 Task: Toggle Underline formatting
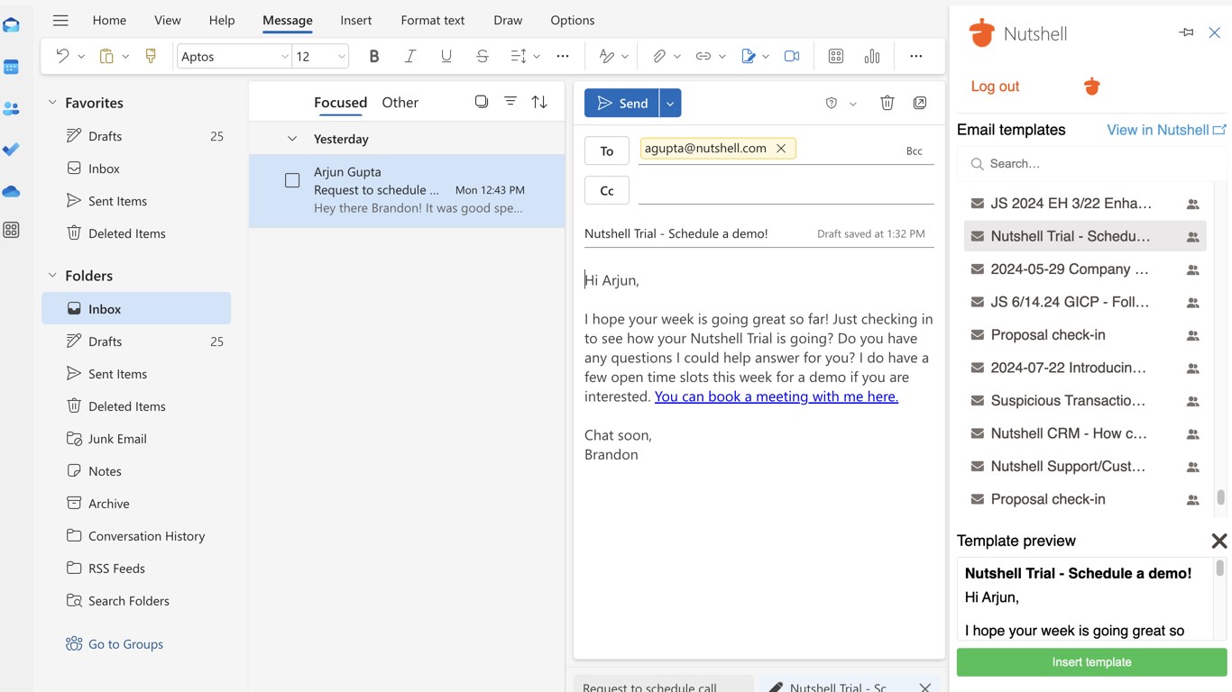pos(446,56)
